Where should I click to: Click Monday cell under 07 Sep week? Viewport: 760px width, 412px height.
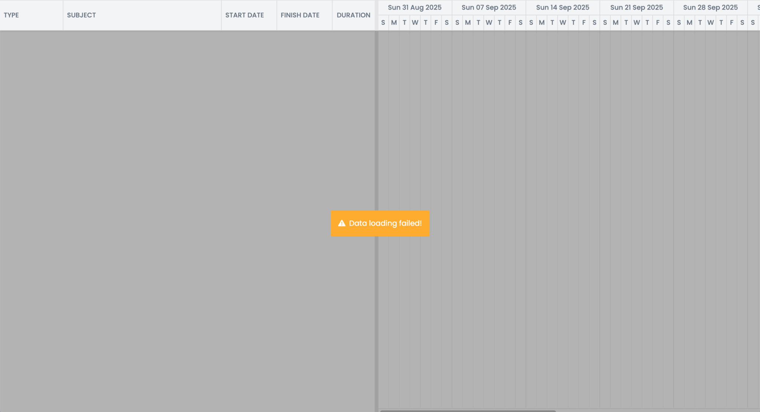pos(468,23)
